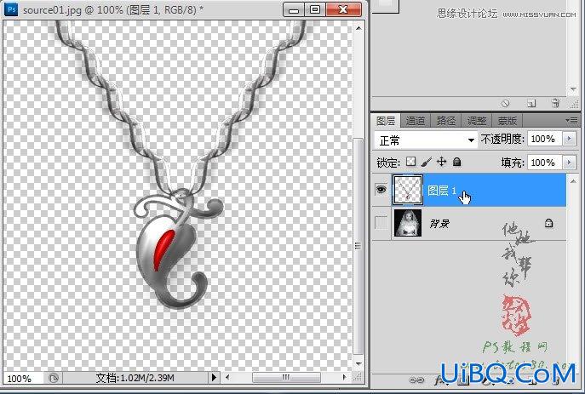This screenshot has height=394, width=585.
Task: Click the link layers chain icon
Action: tap(416, 380)
